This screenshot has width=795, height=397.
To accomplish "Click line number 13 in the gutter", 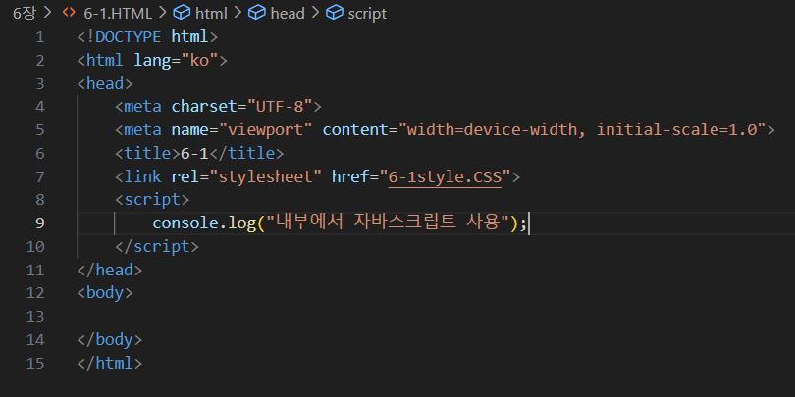I will [35, 317].
